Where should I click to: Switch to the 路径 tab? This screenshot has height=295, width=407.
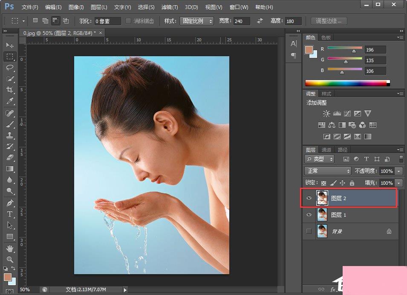point(343,149)
